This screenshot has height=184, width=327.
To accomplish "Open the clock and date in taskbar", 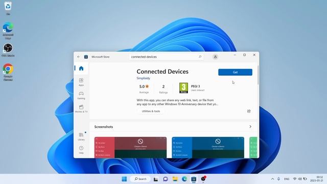I will click(x=316, y=179).
